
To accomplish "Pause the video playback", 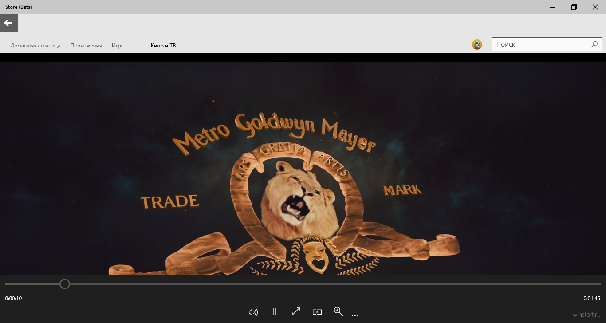I will click(x=275, y=311).
